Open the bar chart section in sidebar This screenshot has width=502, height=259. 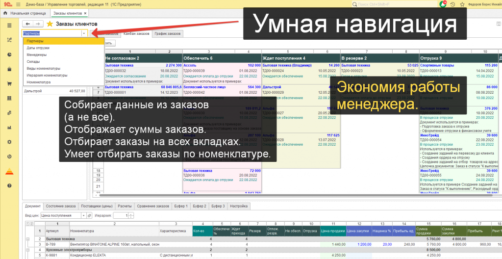9,127
